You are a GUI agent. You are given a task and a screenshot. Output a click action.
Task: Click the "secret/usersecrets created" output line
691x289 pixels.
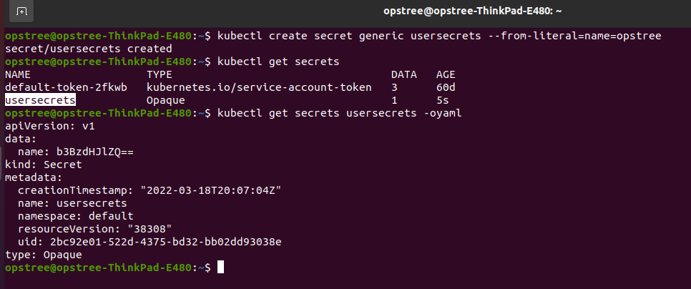coord(89,49)
